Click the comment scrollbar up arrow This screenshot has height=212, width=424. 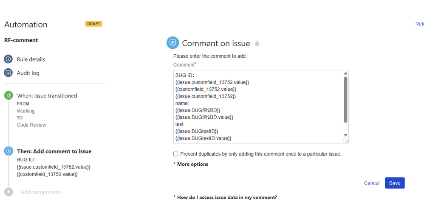click(345, 73)
